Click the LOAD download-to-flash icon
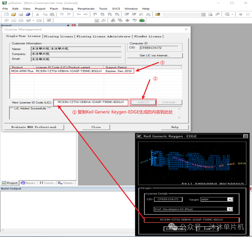Screen dimensions: 252x237 (49, 20)
